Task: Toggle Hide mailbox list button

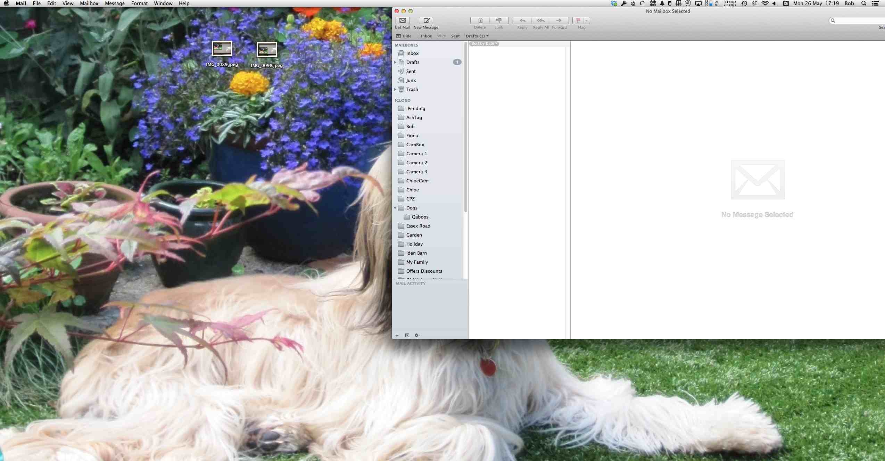Action: click(x=404, y=36)
